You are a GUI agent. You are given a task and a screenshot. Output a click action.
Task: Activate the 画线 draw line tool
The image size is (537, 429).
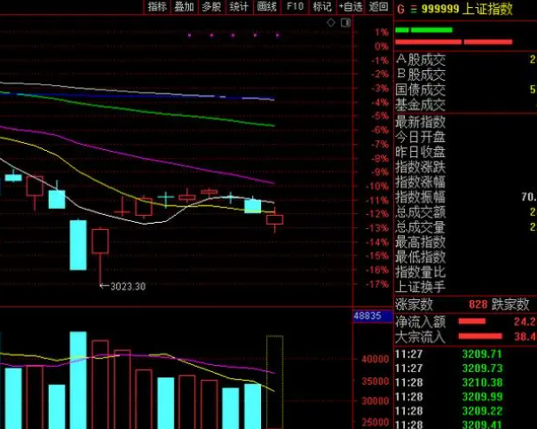[x=266, y=6]
